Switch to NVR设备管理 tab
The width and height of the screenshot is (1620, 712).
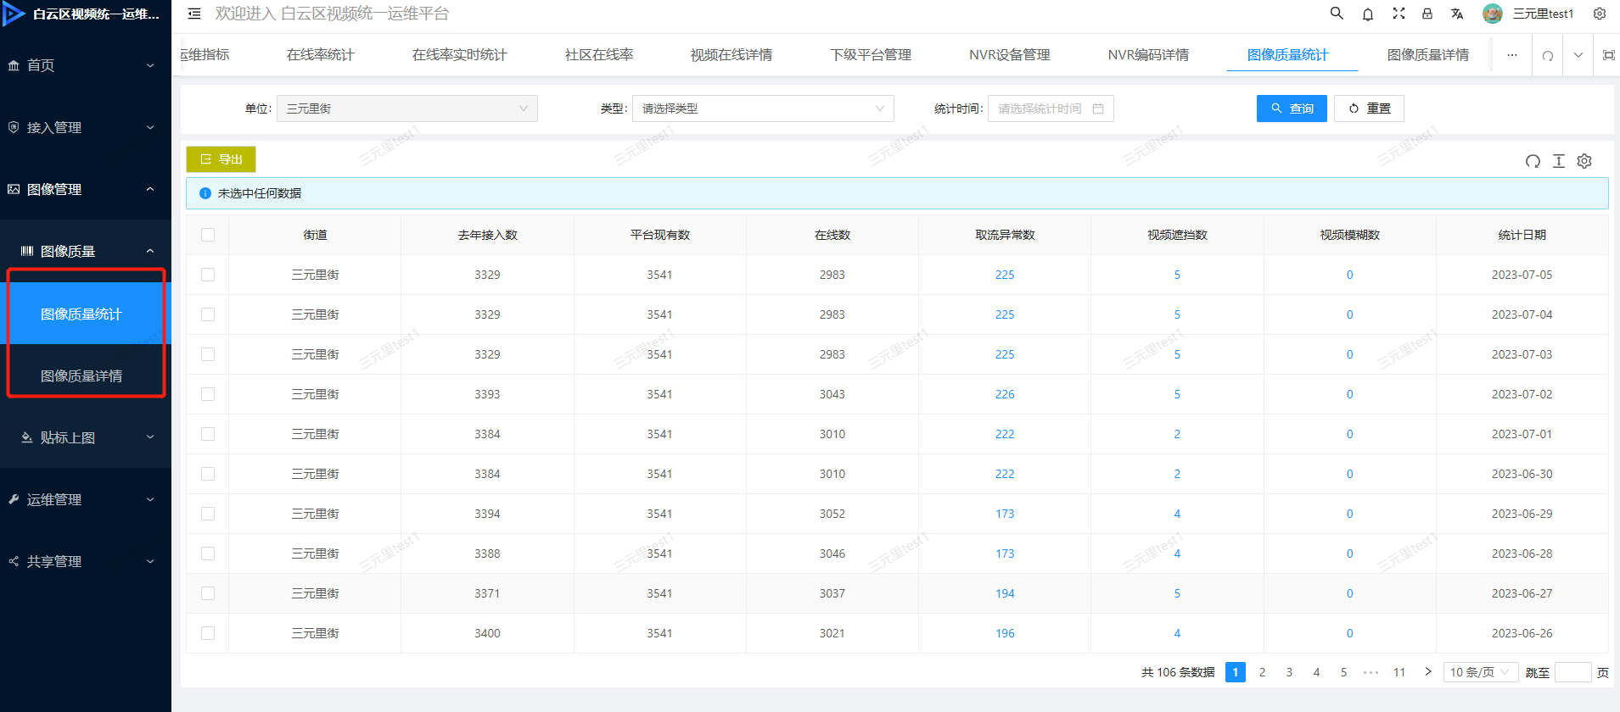pos(1010,55)
